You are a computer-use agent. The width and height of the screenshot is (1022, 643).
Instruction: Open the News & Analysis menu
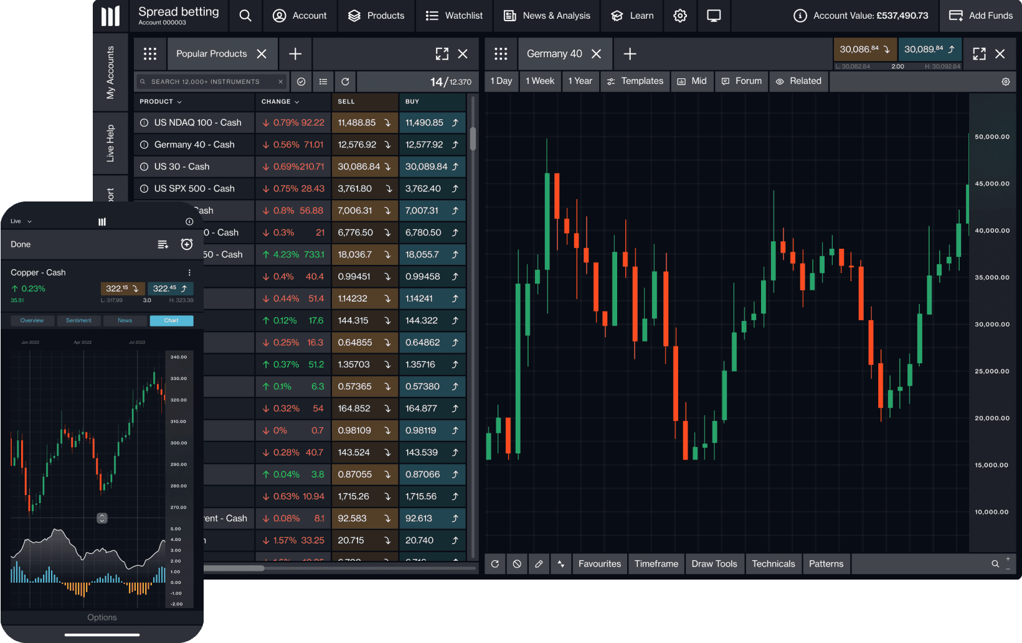coord(546,16)
